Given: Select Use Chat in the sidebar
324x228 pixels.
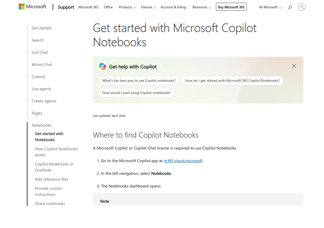Looking at the screenshot, I should tap(40, 52).
